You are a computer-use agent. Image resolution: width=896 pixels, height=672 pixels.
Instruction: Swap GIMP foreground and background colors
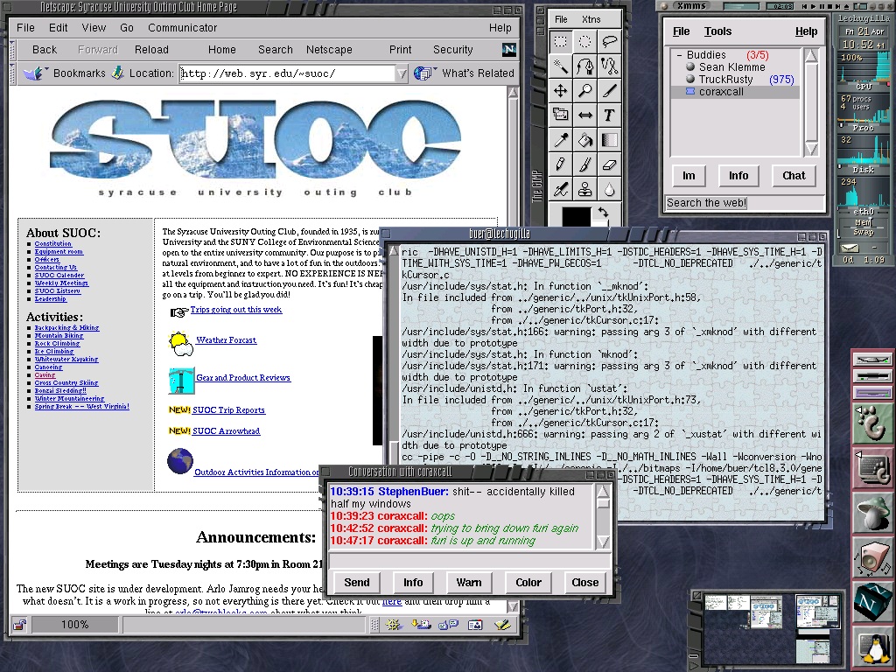pyautogui.click(x=603, y=213)
